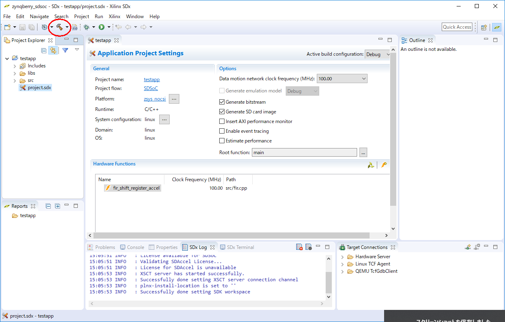Image resolution: width=505 pixels, height=322 pixels.
Task: Click the Root function browse button
Action: pos(363,153)
